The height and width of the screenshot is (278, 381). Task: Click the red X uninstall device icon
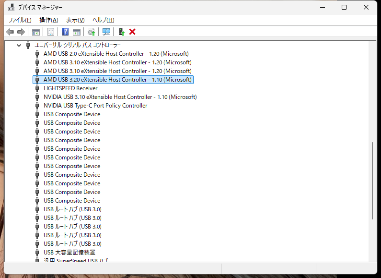point(133,32)
